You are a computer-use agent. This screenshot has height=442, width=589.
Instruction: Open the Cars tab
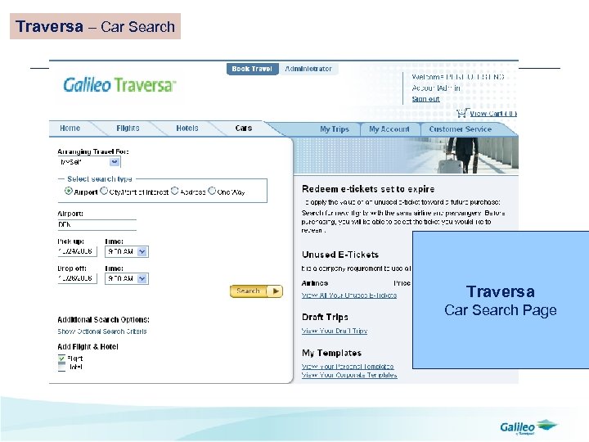(x=244, y=129)
